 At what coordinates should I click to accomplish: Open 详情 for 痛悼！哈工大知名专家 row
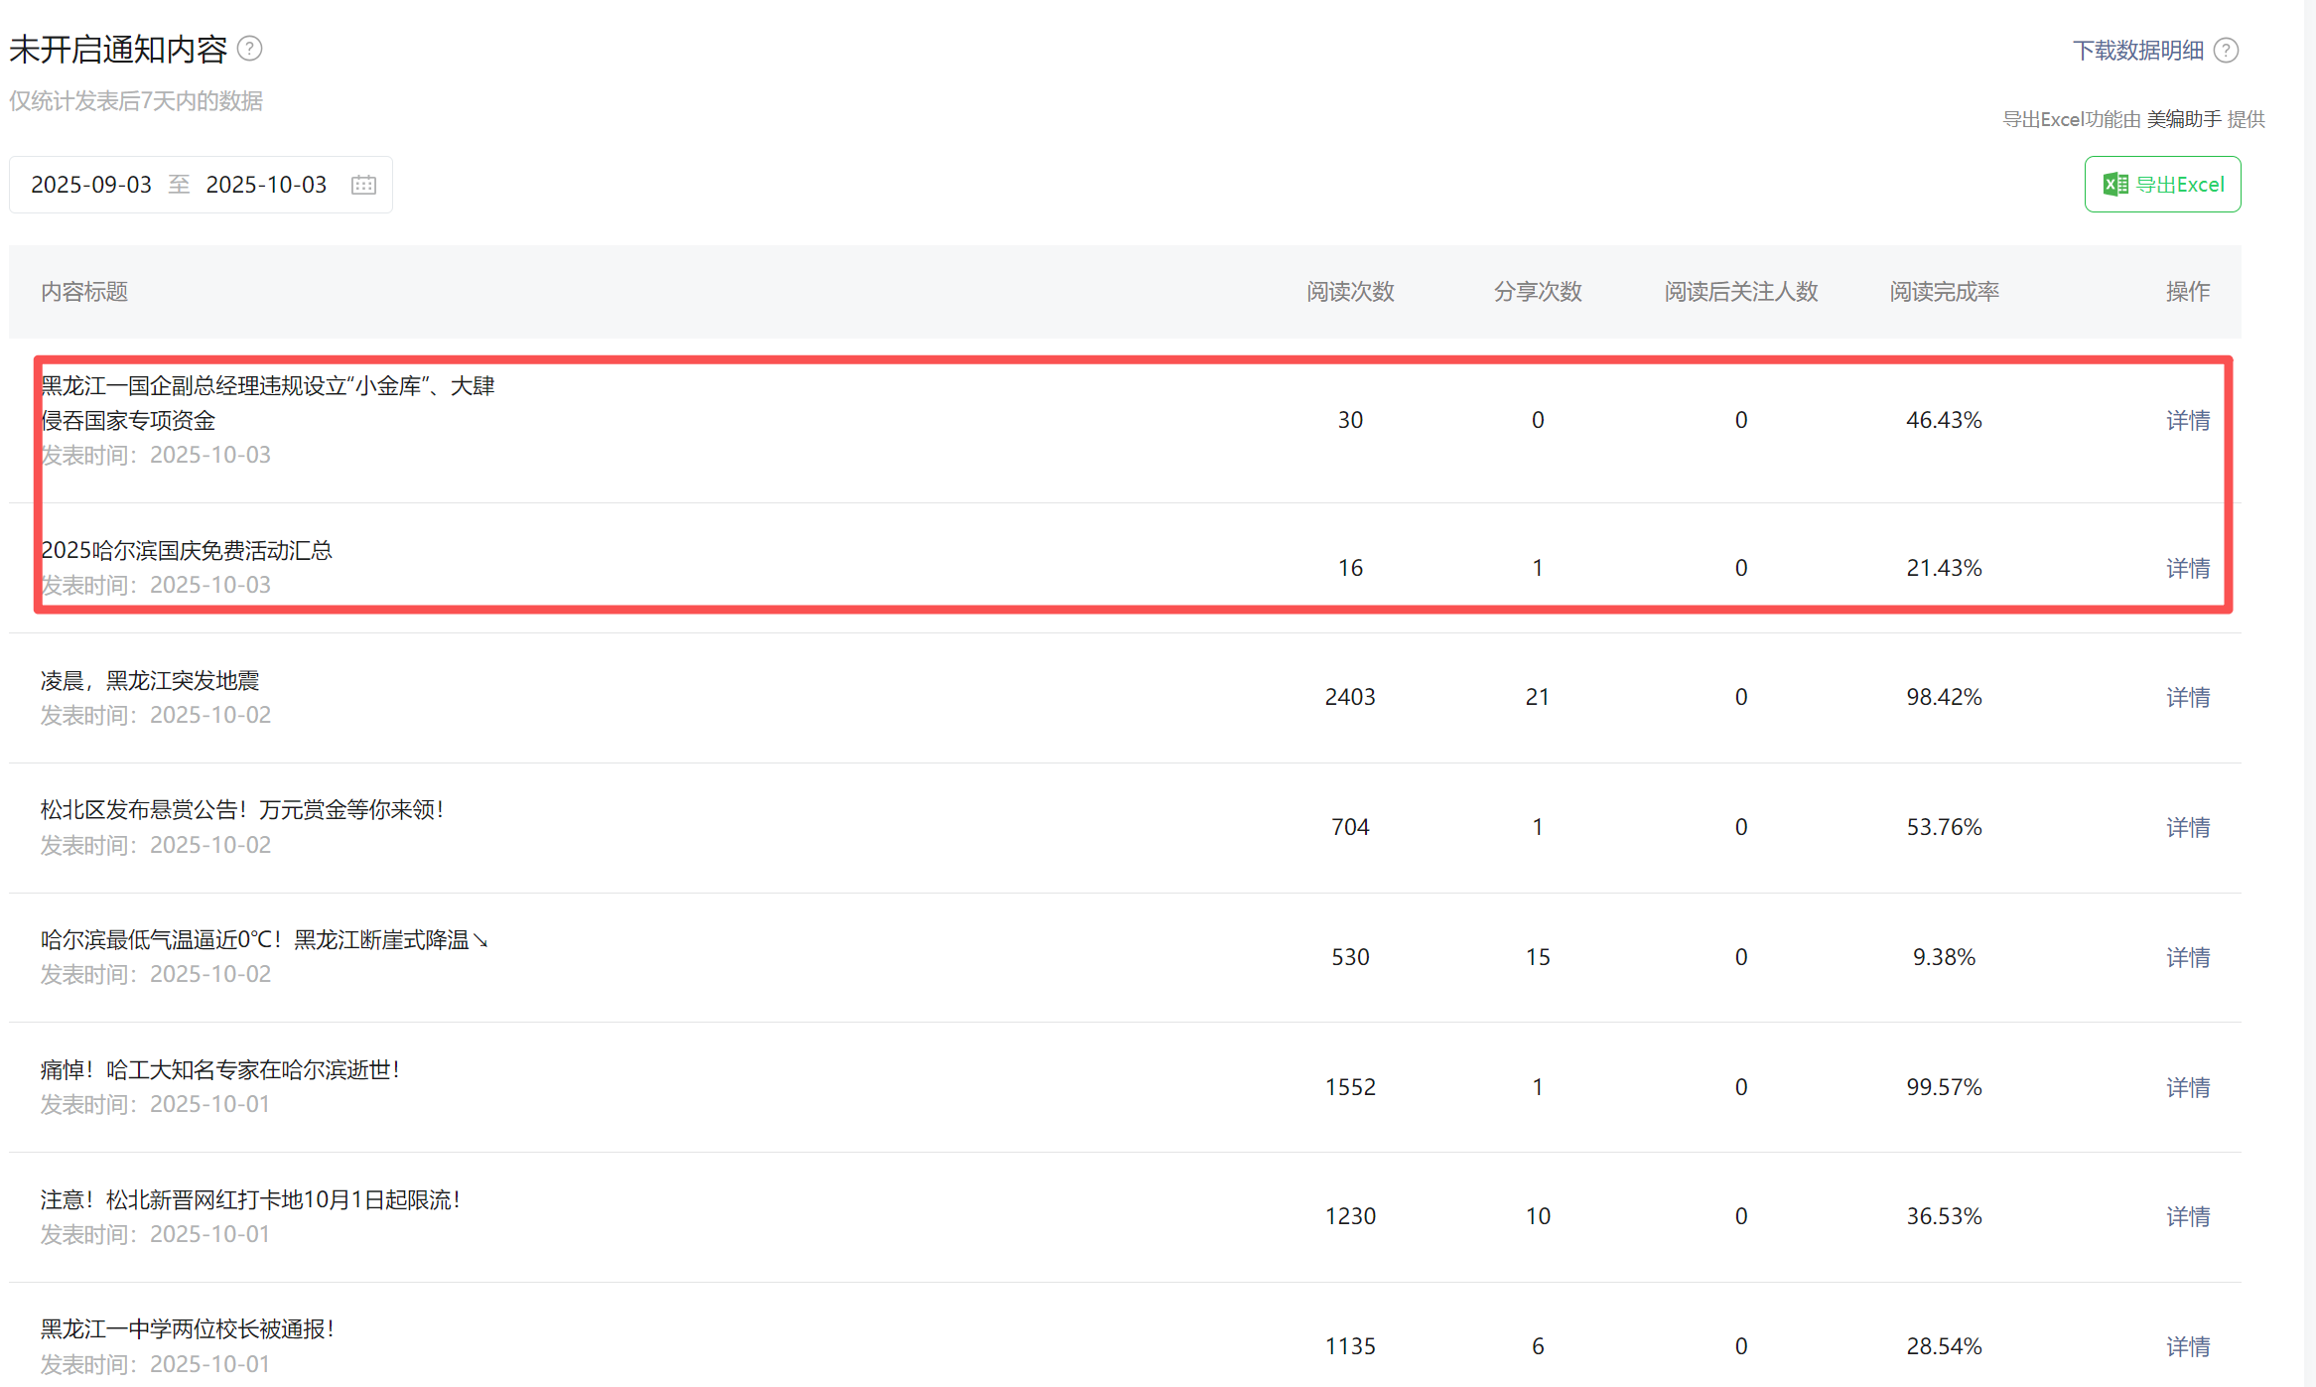coord(2187,1087)
